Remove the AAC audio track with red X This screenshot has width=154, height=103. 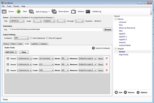[107, 58]
